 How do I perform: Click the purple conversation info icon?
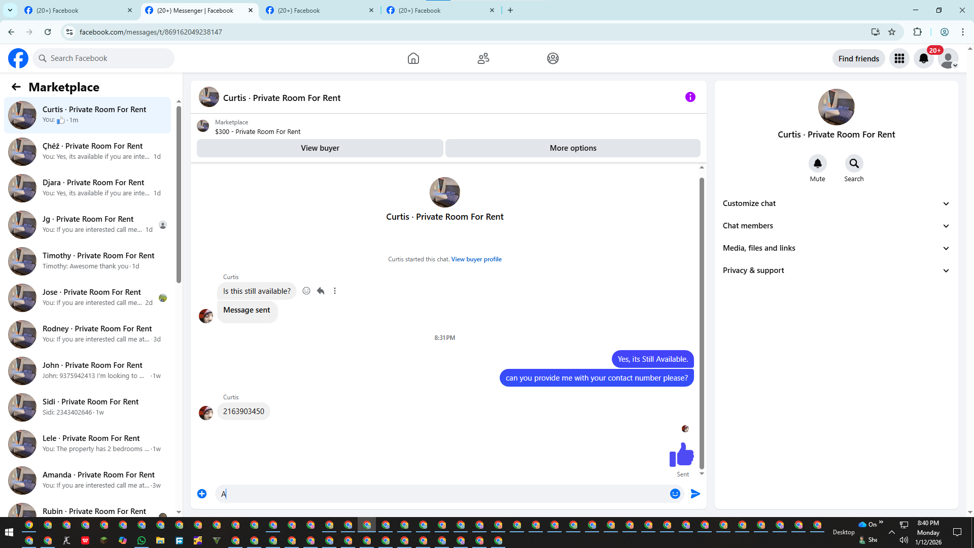coord(690,97)
